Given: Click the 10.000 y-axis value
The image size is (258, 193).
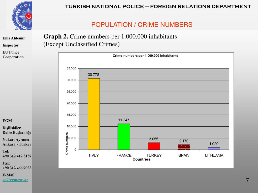Looking at the screenshot, I should (71, 126).
